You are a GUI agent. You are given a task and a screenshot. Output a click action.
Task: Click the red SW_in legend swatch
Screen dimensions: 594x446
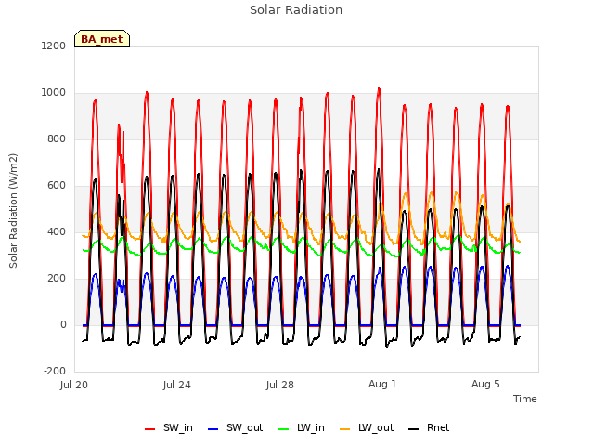pos(150,429)
